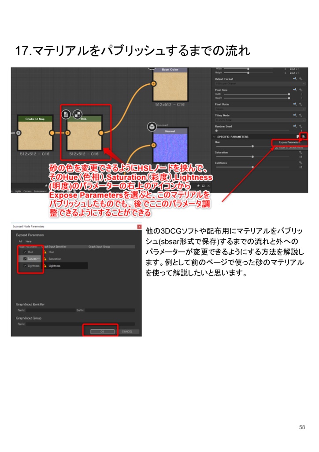Click Gradient Map node output connector
Image resolution: width=319 pixels, height=452 pixels.
coord(52,133)
